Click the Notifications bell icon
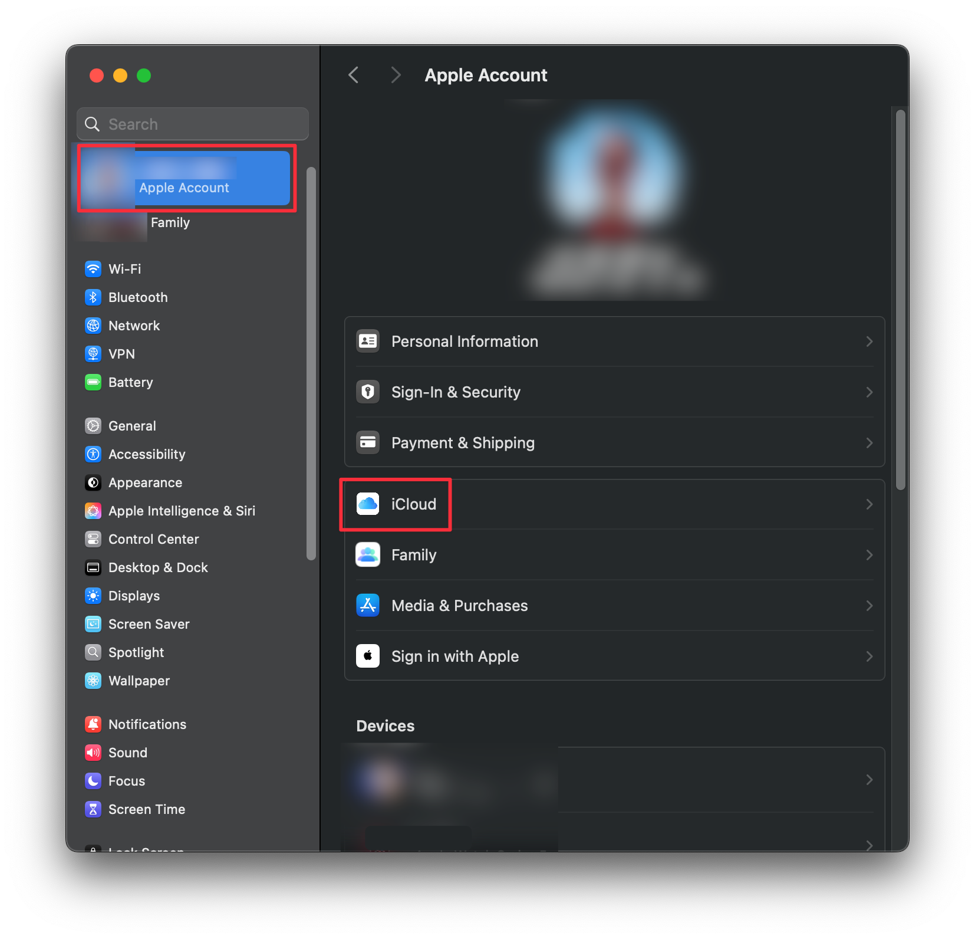 93,724
